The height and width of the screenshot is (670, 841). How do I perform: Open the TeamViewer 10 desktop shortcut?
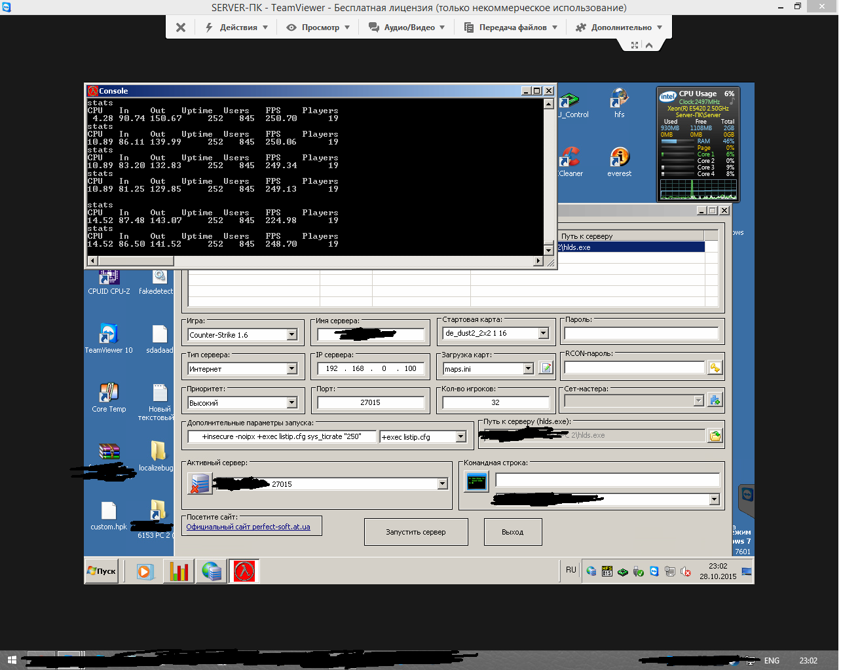pyautogui.click(x=109, y=338)
